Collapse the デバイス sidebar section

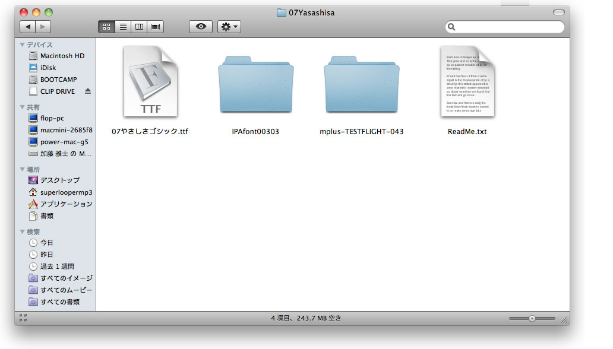(x=22, y=45)
